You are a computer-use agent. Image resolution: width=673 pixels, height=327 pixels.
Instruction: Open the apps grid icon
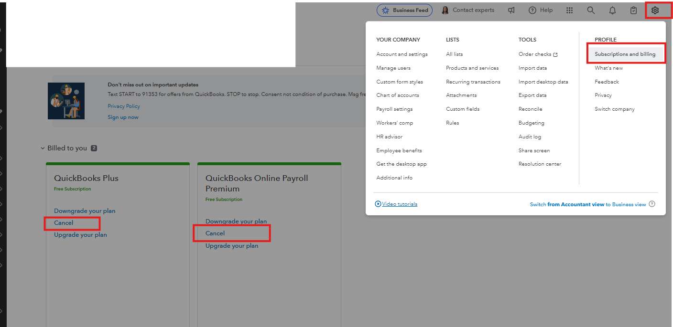[x=569, y=10]
